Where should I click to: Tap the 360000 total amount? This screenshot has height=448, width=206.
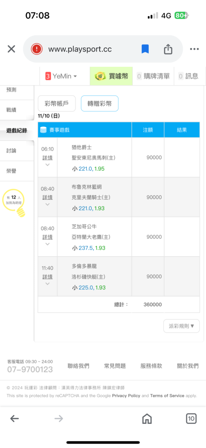point(153,305)
